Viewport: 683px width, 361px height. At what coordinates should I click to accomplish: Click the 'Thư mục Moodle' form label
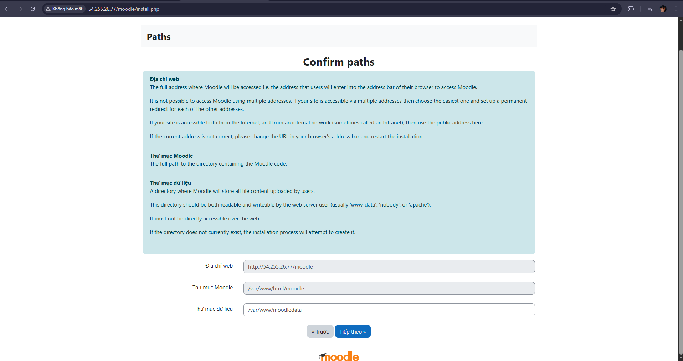coord(212,288)
